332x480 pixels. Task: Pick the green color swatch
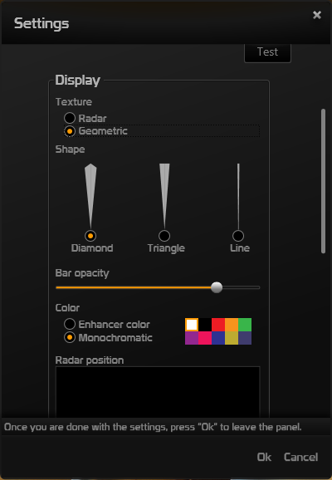(x=245, y=325)
